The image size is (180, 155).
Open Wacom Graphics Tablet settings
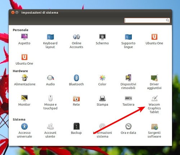[x=154, y=104]
